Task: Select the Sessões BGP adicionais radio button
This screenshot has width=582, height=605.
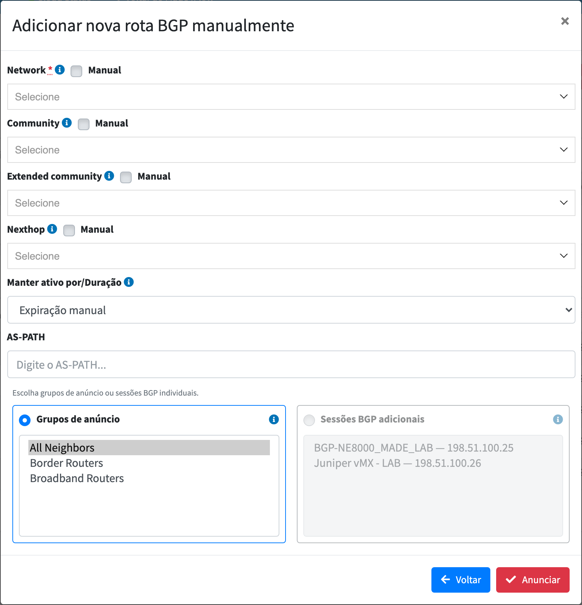Action: point(309,420)
